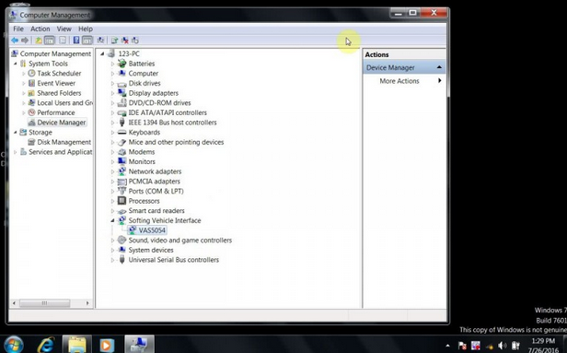Open the View menu
The height and width of the screenshot is (353, 567).
(64, 29)
